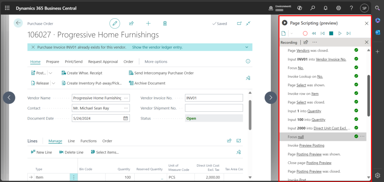Image resolution: width=384 pixels, height=182 pixels.
Task: Click the Post action
Action: (x=39, y=73)
